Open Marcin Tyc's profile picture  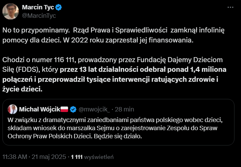(x=10, y=11)
